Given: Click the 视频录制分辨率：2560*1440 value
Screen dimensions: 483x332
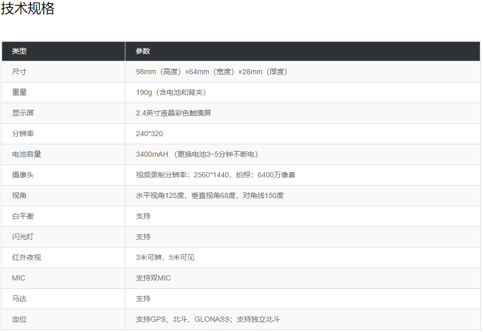Looking at the screenshot, I should pyautogui.click(x=216, y=175).
